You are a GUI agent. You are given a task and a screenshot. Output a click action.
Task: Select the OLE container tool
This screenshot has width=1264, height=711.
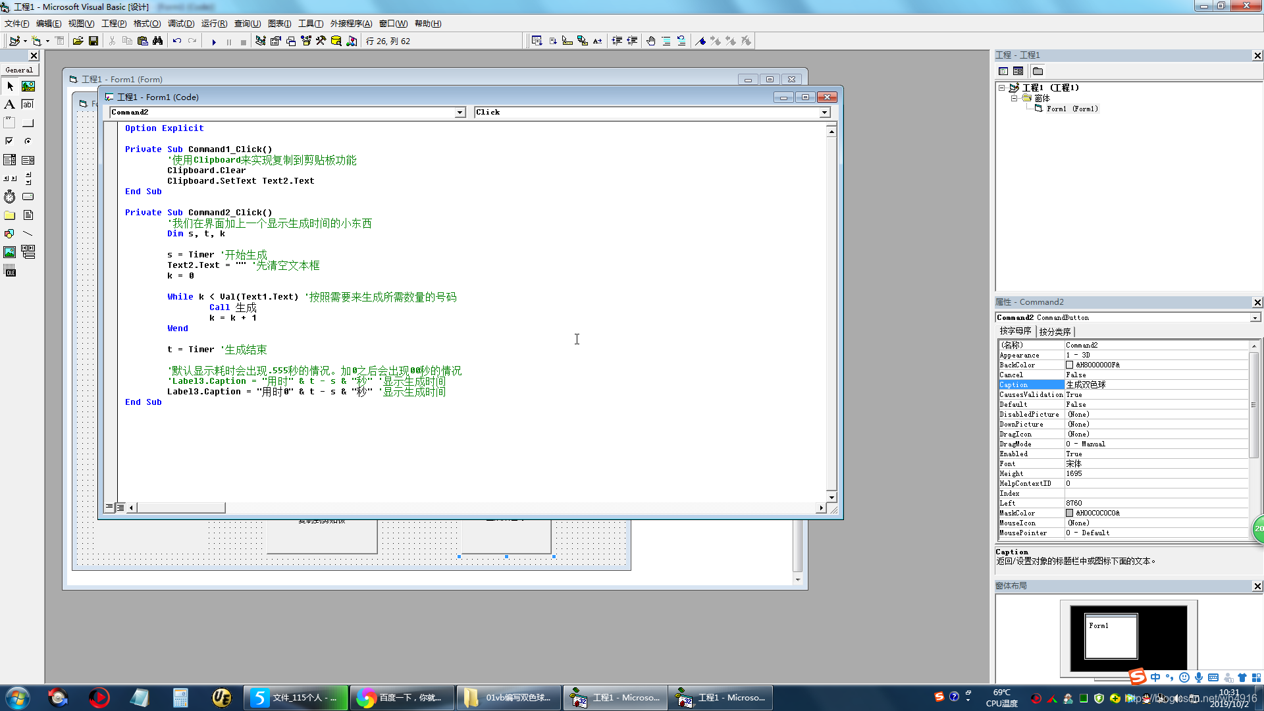tap(9, 271)
